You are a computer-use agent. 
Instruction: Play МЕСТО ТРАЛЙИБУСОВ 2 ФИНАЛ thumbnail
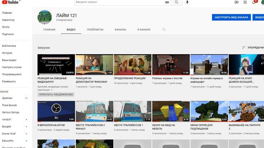point(94,111)
